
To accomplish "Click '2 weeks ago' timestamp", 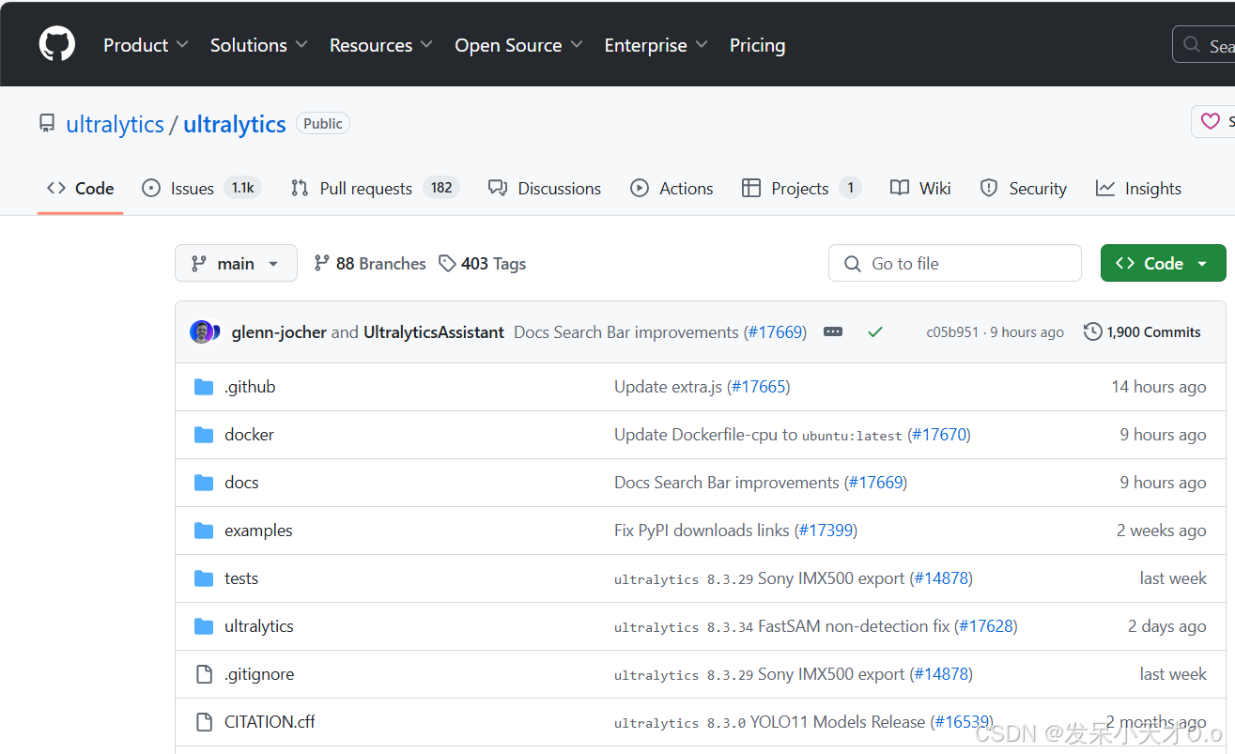I will pos(1161,531).
